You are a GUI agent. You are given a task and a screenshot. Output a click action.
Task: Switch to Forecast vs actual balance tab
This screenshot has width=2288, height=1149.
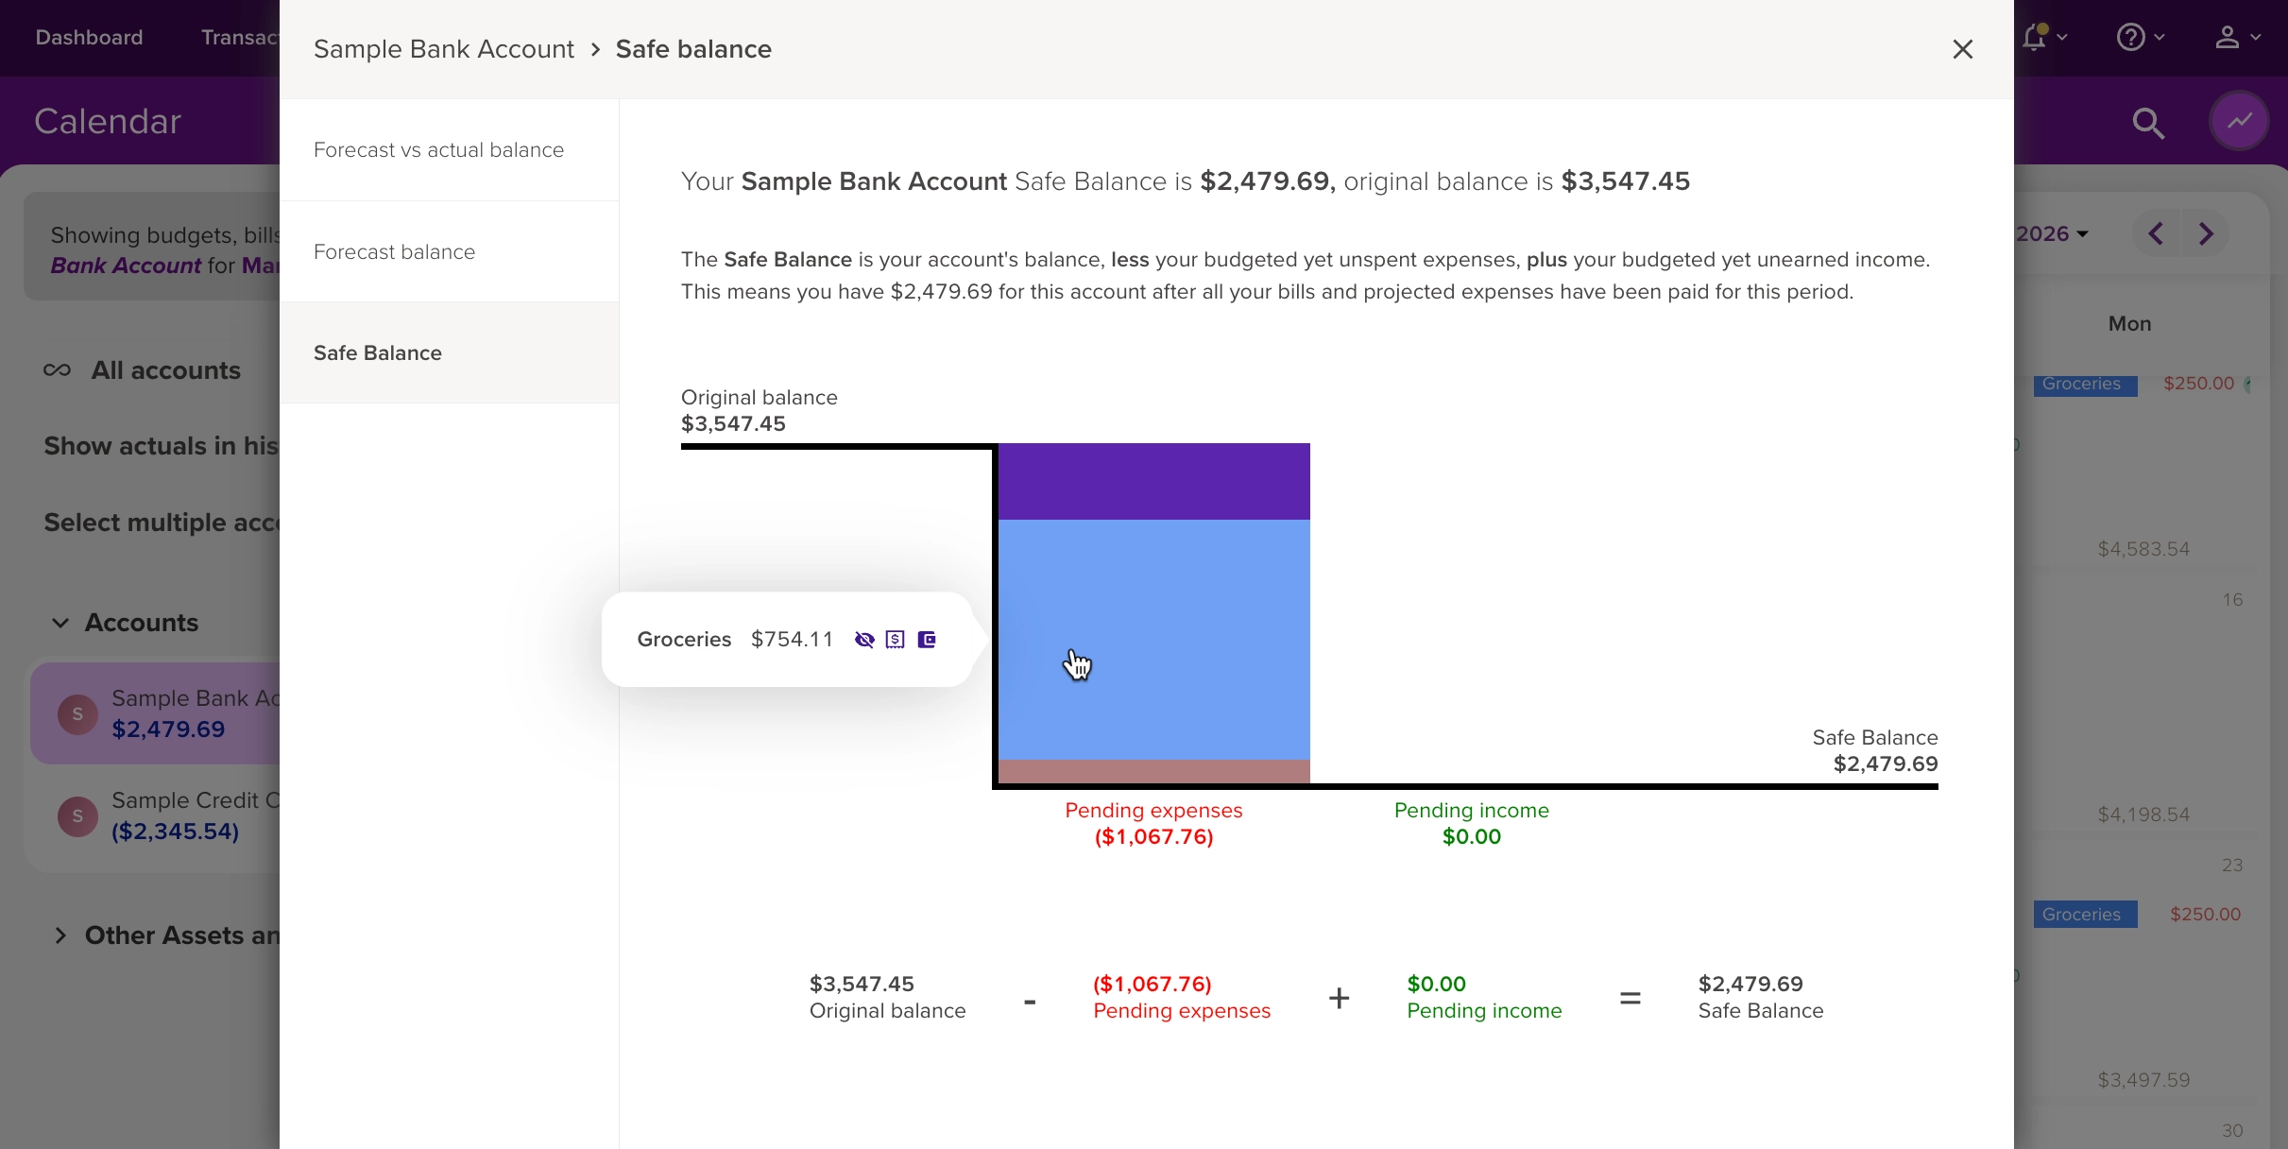click(438, 150)
